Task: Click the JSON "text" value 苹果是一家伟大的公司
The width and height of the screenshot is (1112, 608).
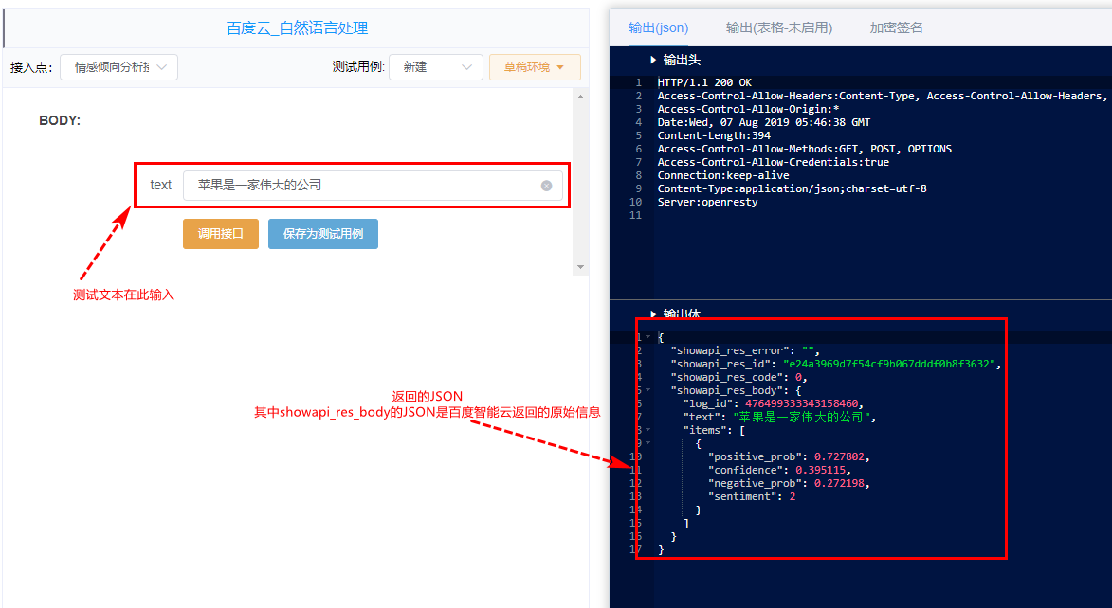Action: [801, 418]
